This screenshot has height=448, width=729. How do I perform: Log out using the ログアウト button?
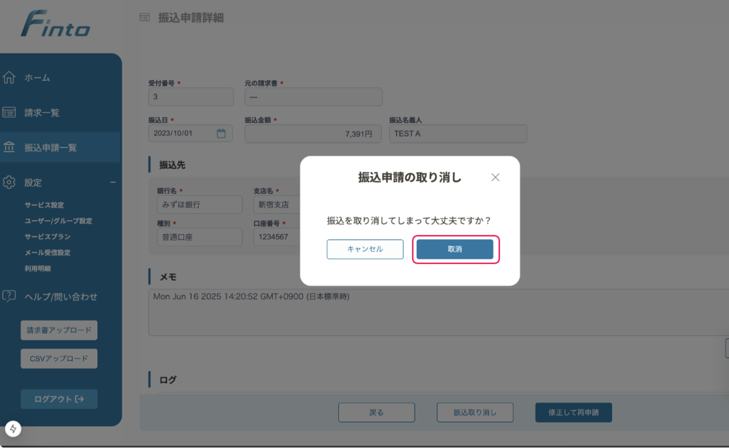point(59,399)
